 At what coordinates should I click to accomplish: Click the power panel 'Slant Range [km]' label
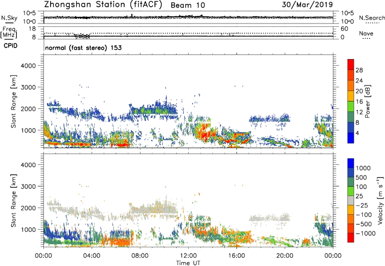tap(13, 101)
